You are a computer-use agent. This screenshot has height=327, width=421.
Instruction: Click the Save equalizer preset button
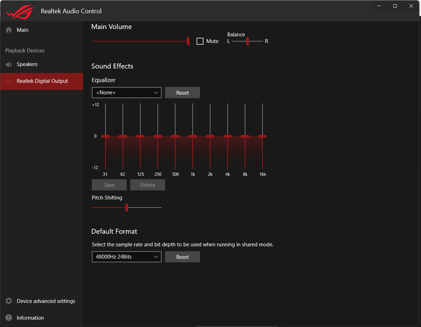pos(109,185)
